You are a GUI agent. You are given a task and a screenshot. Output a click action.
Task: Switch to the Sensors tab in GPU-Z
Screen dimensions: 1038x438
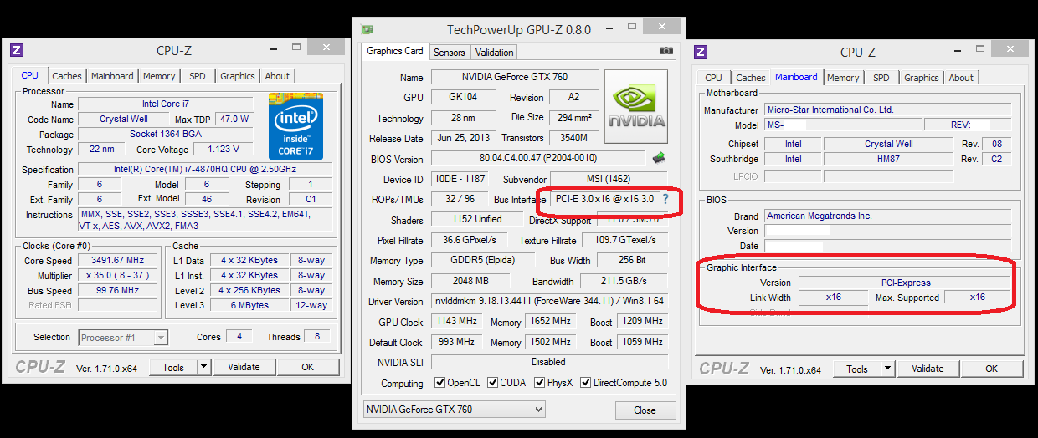[x=450, y=53]
